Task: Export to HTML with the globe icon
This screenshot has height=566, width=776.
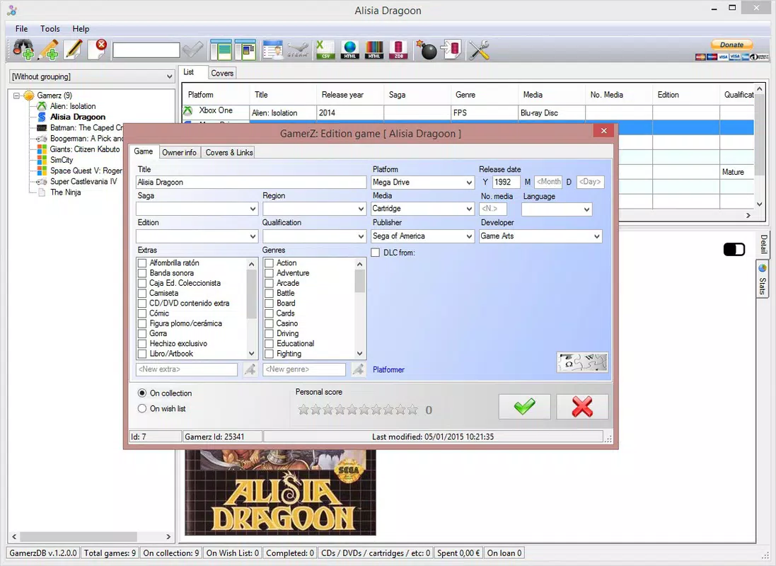Action: (350, 50)
